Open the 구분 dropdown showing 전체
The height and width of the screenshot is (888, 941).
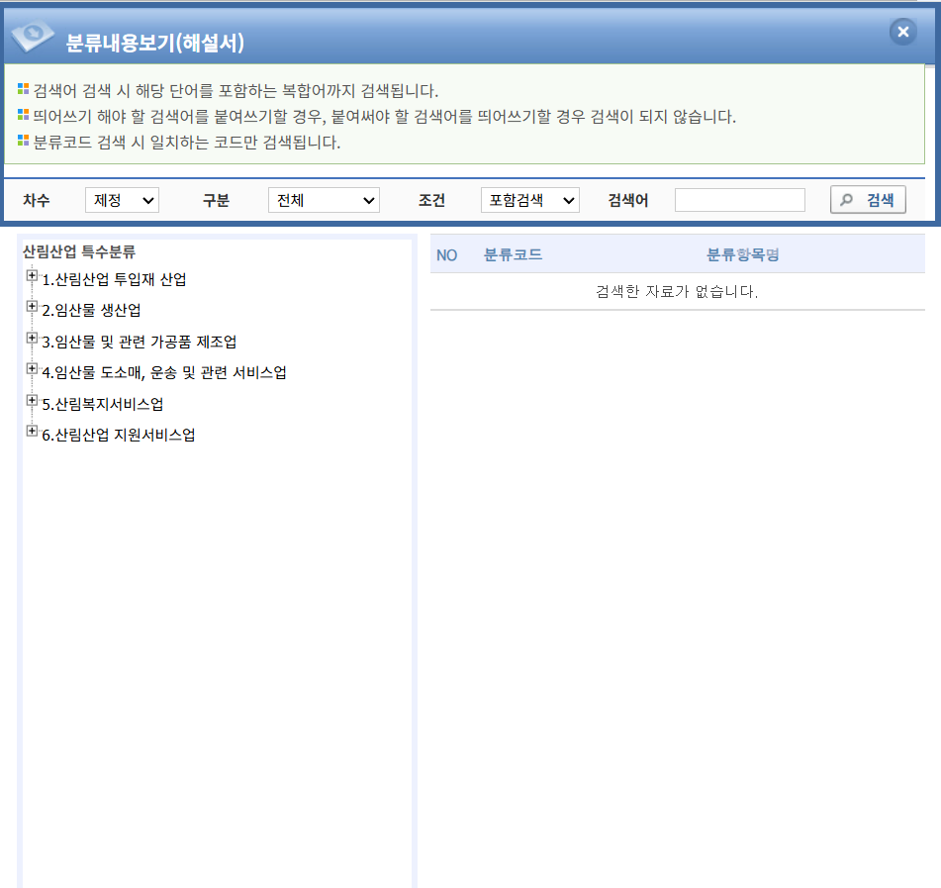(324, 200)
